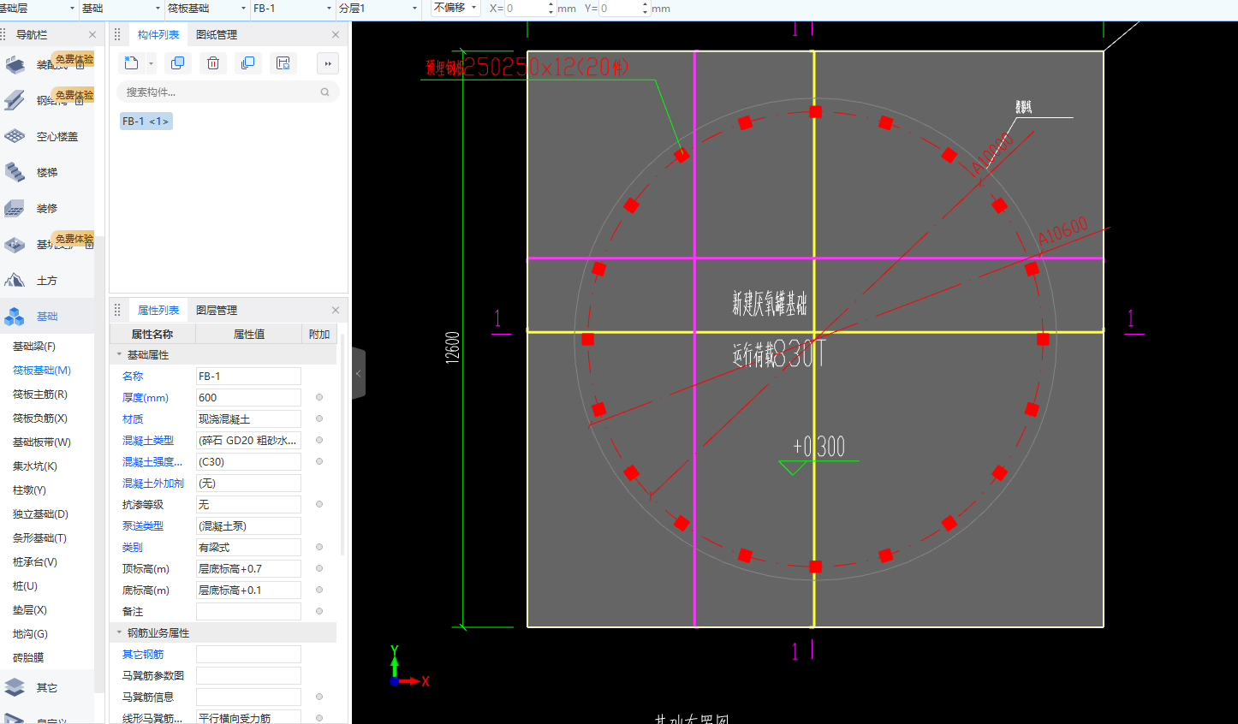Select 柱墩(Y) in navigation list
The image size is (1238, 724).
(x=30, y=490)
